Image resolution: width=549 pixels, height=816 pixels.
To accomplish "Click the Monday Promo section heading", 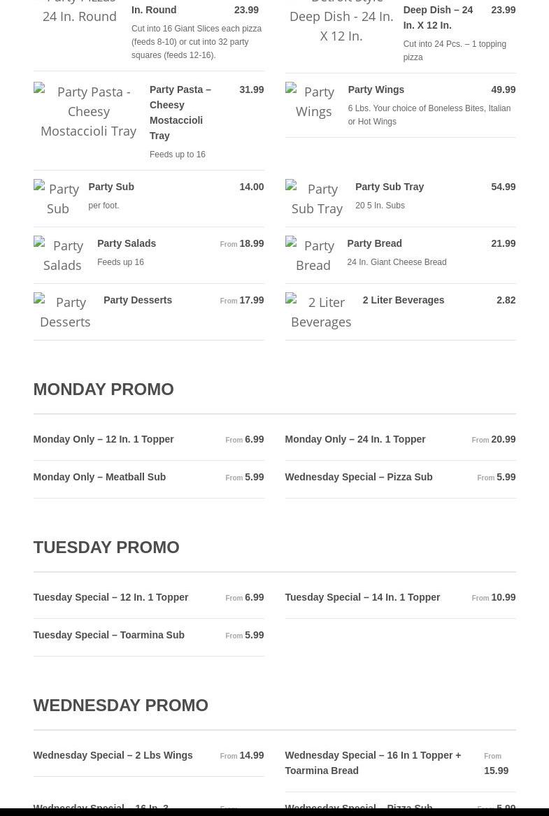I will coord(104,389).
